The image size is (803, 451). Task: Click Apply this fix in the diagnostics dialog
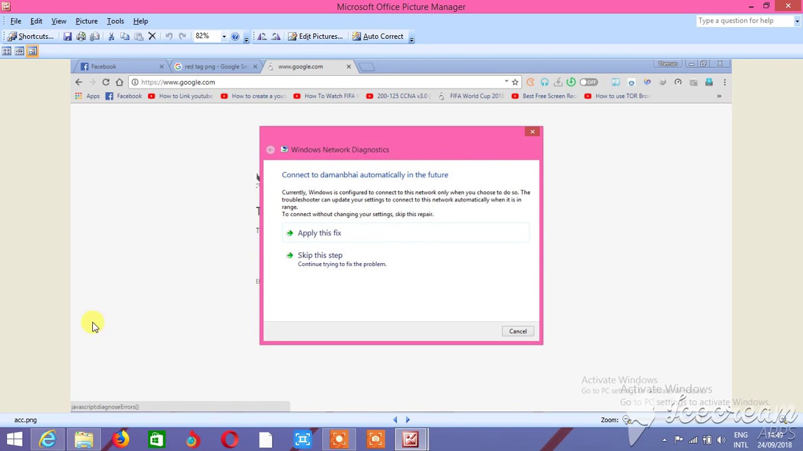pyautogui.click(x=405, y=233)
